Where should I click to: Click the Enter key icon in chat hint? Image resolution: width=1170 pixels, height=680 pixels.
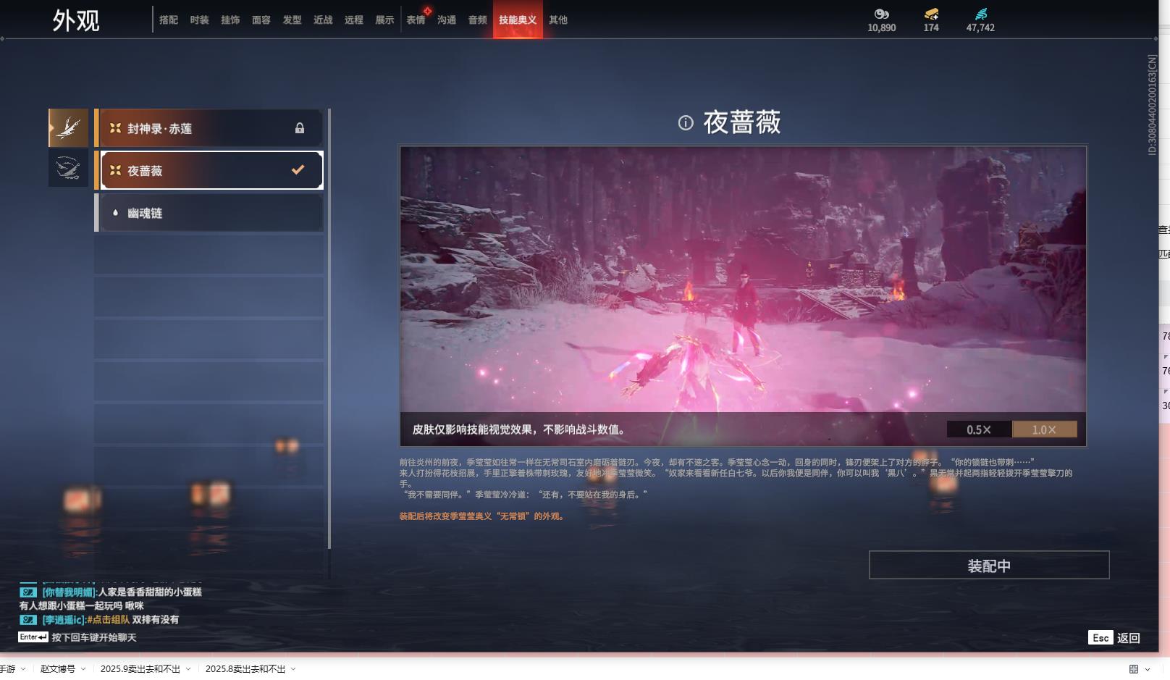[33, 637]
